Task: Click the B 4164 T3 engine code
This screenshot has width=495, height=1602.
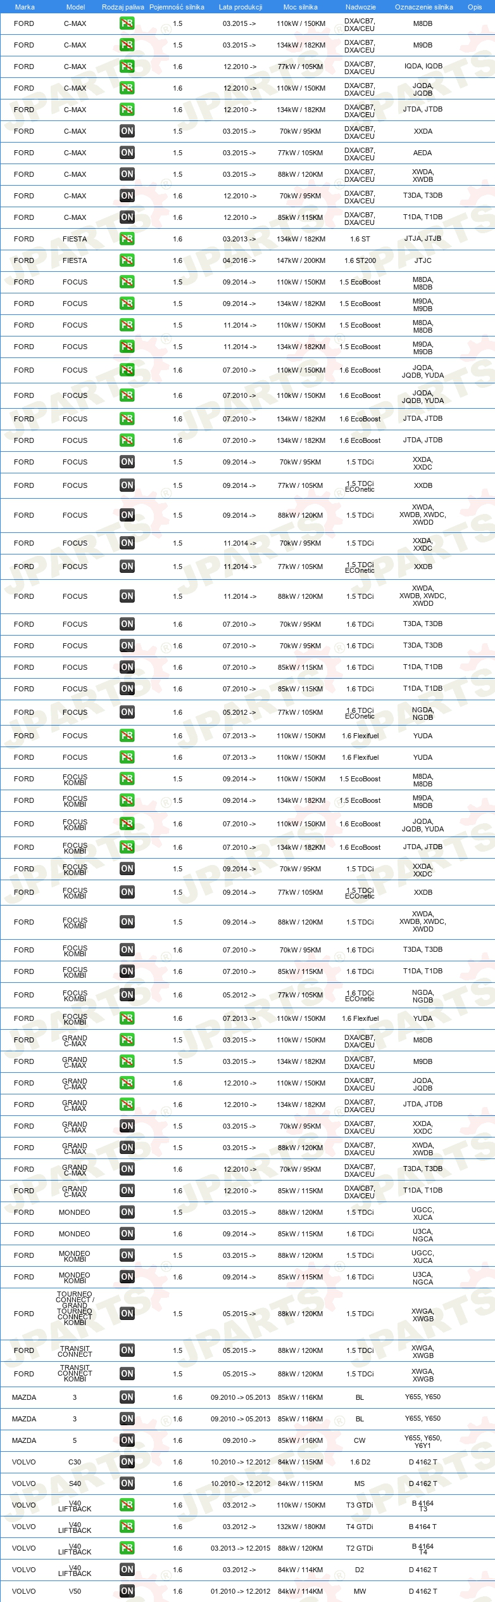Action: click(x=423, y=1506)
